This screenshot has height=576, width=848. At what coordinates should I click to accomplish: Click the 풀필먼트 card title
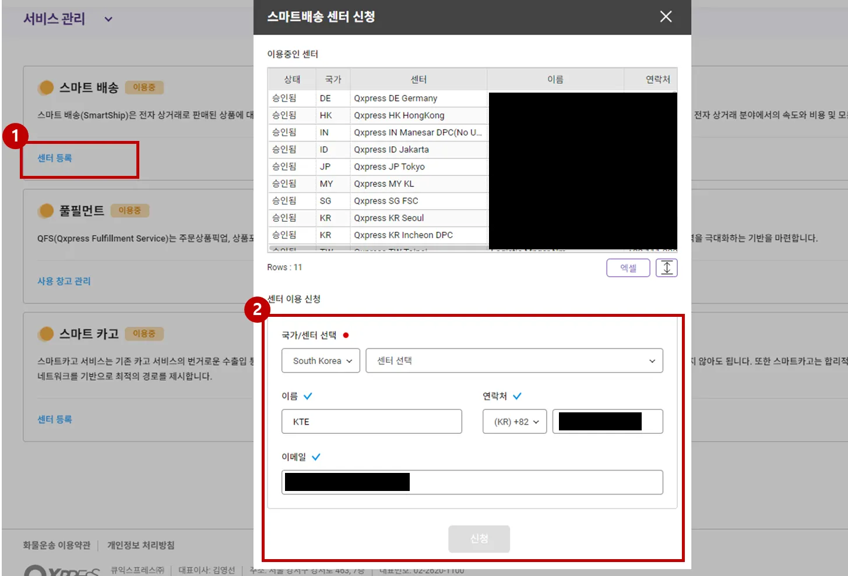click(x=82, y=211)
